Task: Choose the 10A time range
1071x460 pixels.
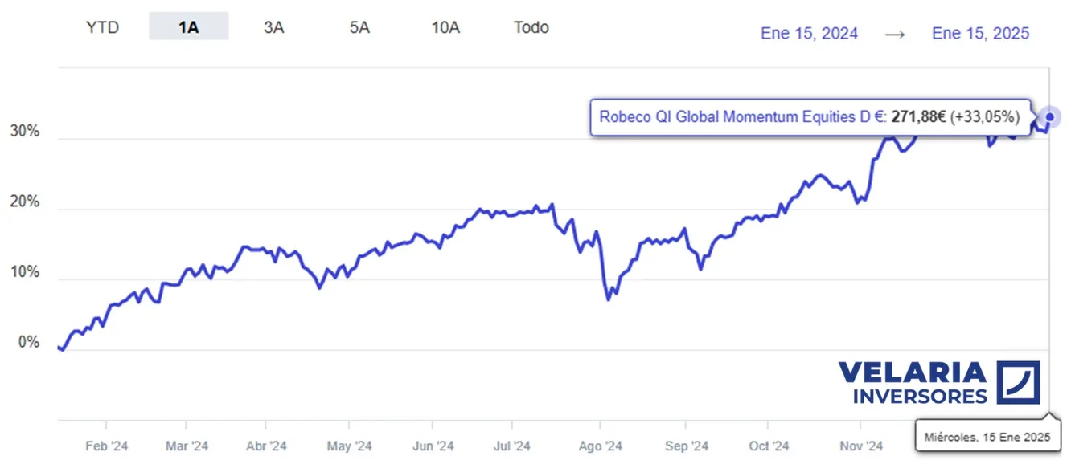Action: coord(445,27)
